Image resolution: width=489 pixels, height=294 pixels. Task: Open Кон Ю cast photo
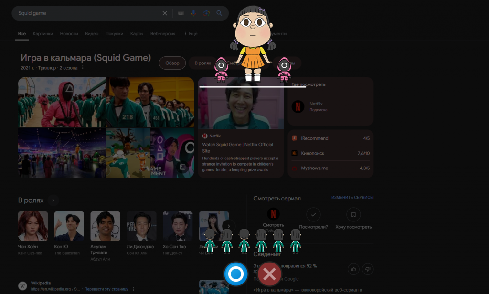click(69, 226)
